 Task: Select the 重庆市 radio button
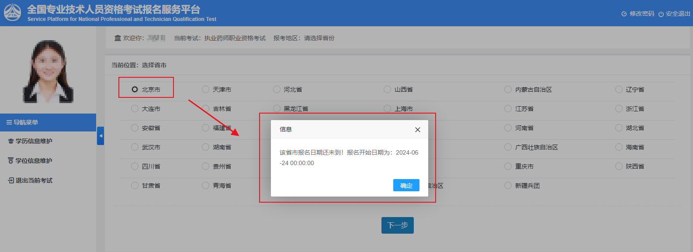[508, 166]
